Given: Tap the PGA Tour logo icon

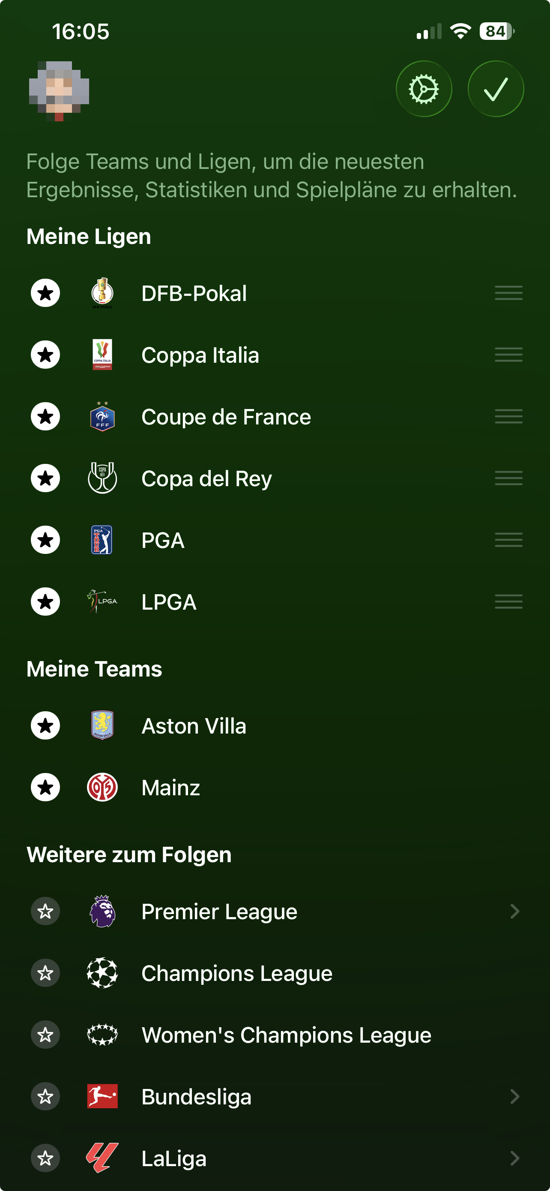Looking at the screenshot, I should click(102, 540).
